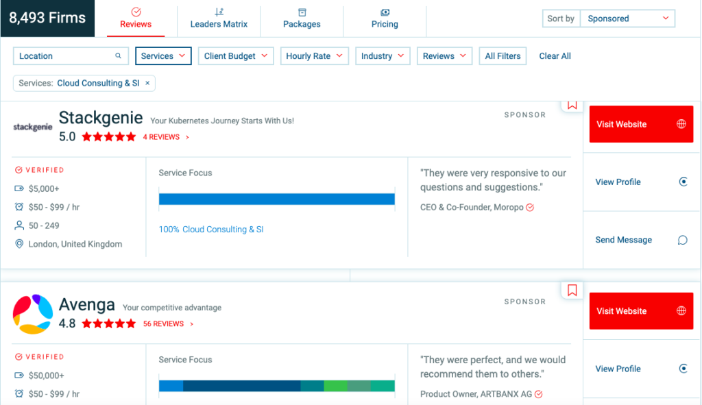This screenshot has height=405, width=702.
Task: Click Stackgenie's review quote text
Action: coord(493,180)
